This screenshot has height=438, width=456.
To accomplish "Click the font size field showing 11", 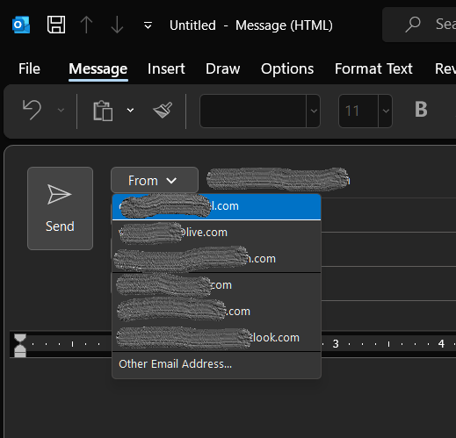I will point(358,111).
